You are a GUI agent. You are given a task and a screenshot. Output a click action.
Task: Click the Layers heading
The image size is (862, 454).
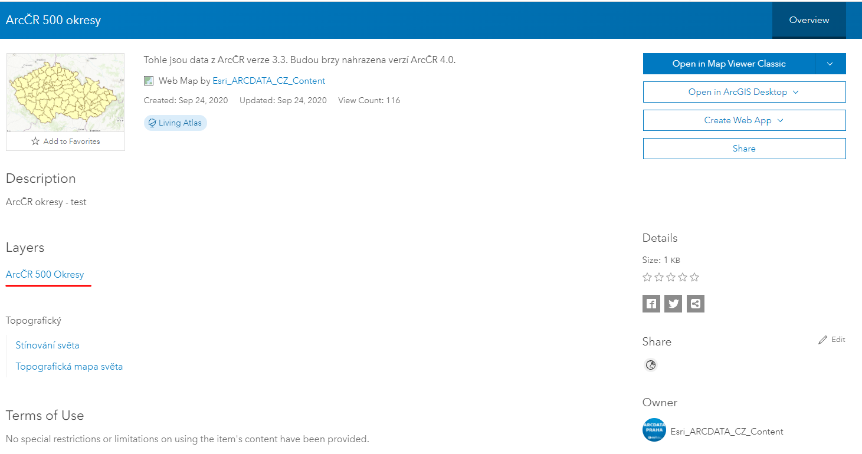[x=25, y=248]
